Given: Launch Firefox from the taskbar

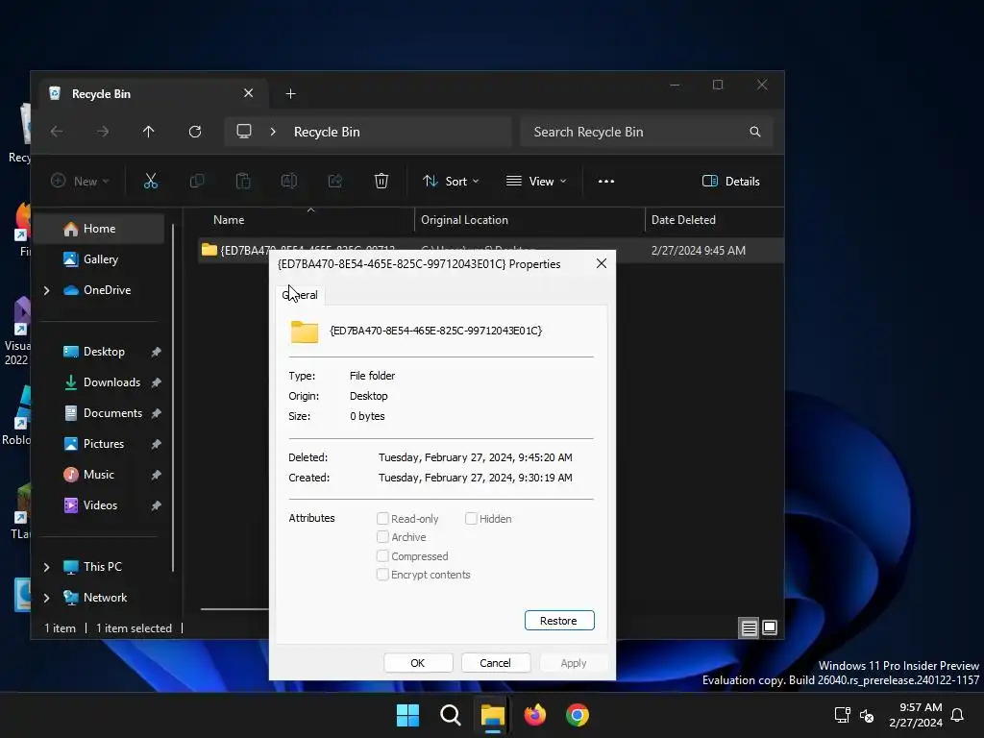Looking at the screenshot, I should [x=534, y=715].
